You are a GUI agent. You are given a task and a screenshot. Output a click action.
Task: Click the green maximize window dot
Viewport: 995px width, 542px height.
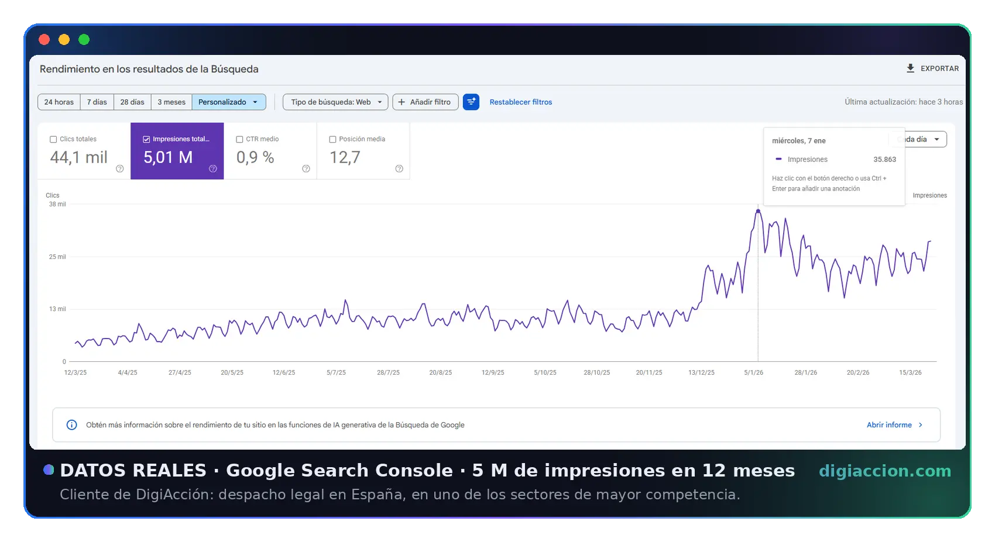coord(84,39)
